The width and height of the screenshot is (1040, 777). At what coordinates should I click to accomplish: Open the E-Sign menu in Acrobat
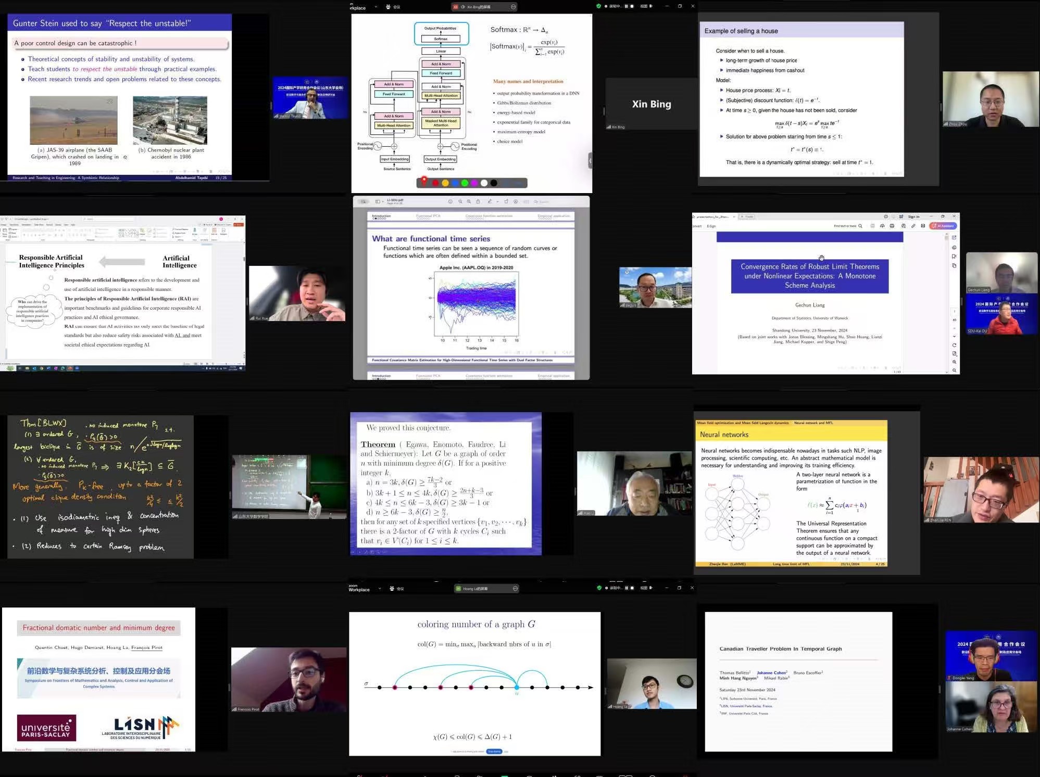(711, 226)
